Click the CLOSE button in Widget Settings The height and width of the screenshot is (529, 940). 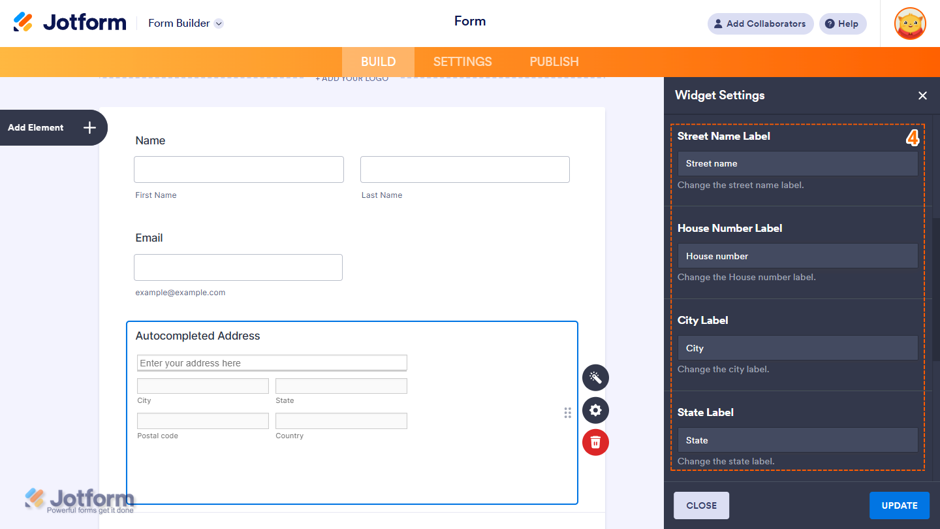tap(701, 505)
